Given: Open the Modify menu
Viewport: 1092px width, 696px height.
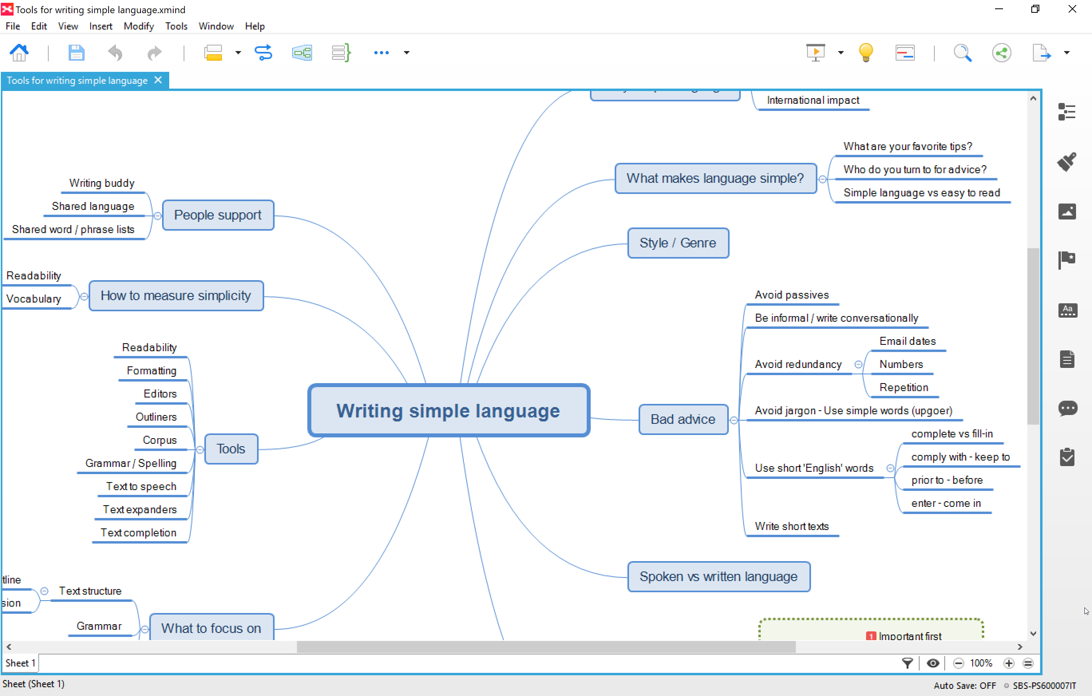Looking at the screenshot, I should point(138,26).
